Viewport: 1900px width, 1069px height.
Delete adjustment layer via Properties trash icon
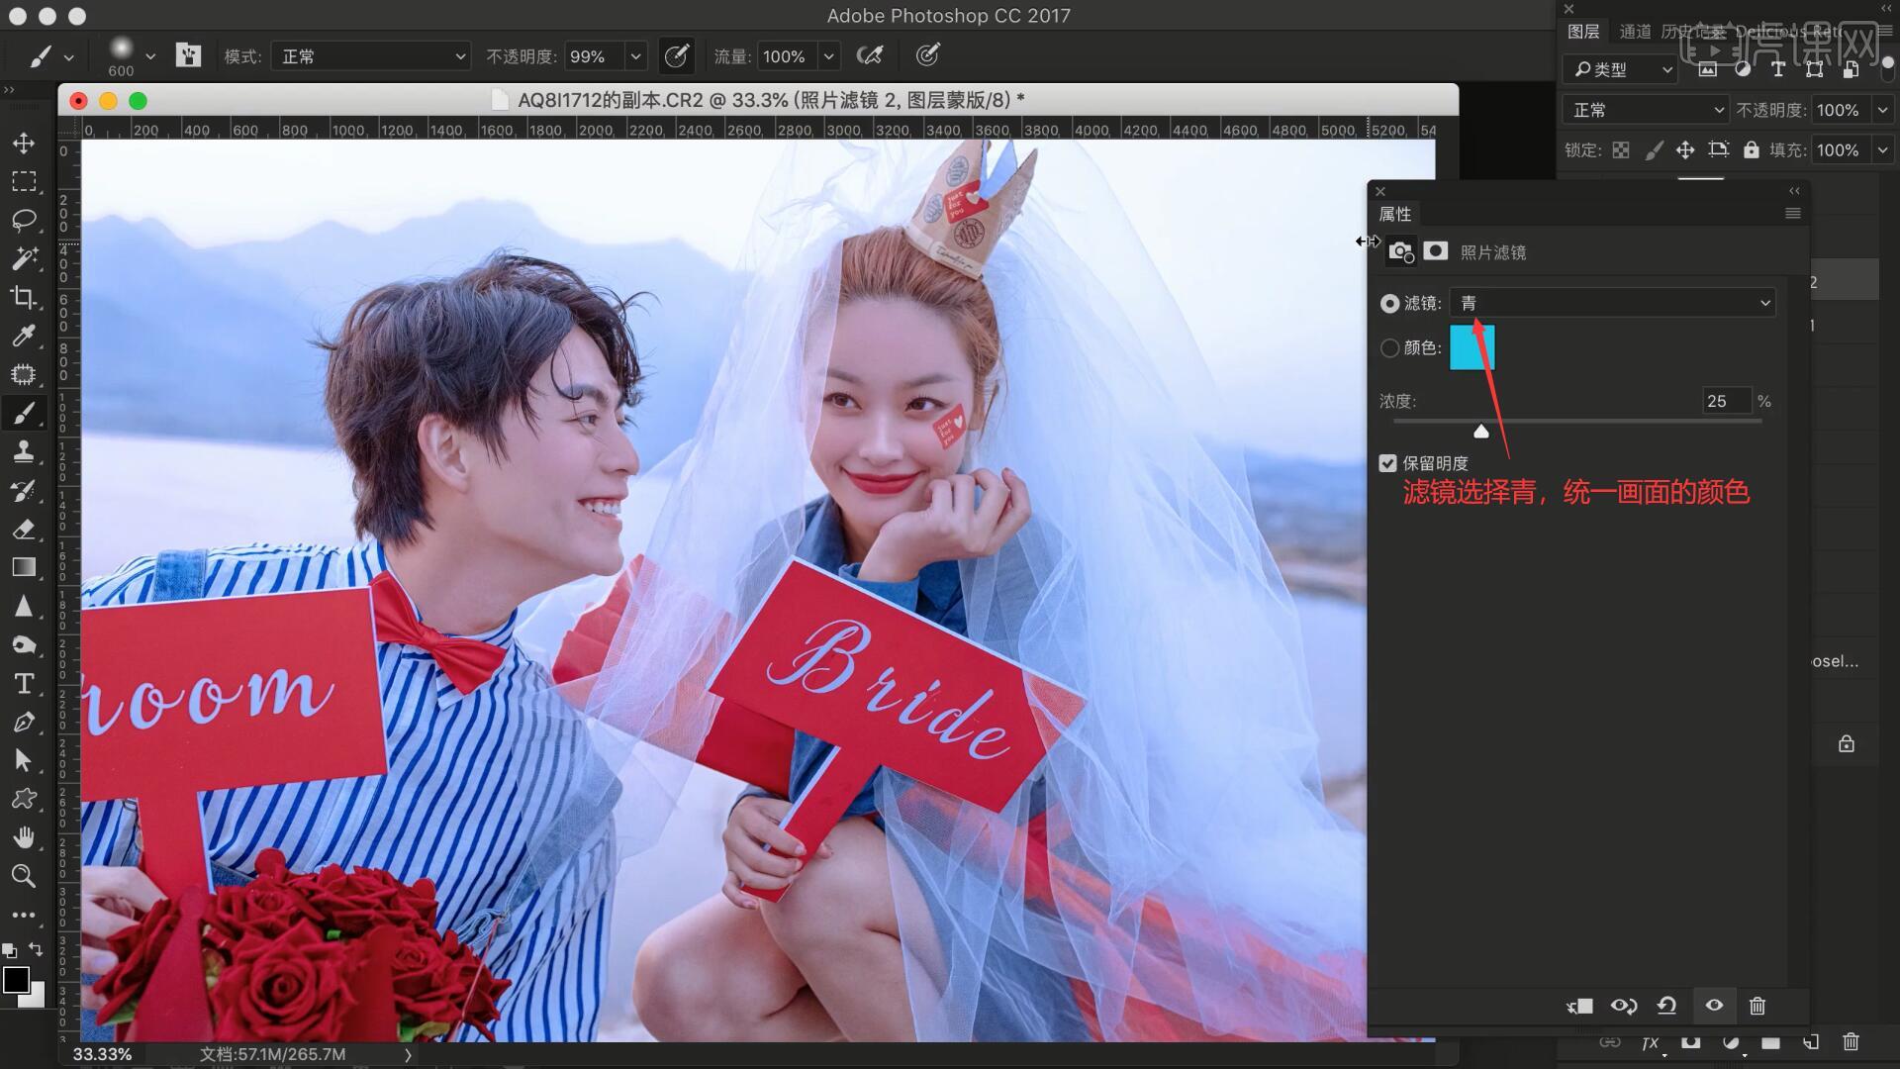1757,1006
